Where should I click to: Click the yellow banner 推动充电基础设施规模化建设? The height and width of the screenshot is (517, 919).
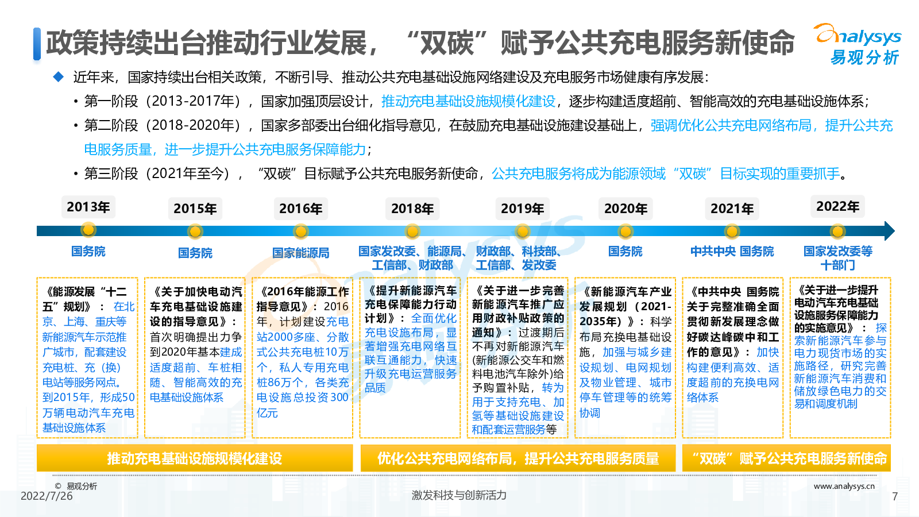(195, 458)
